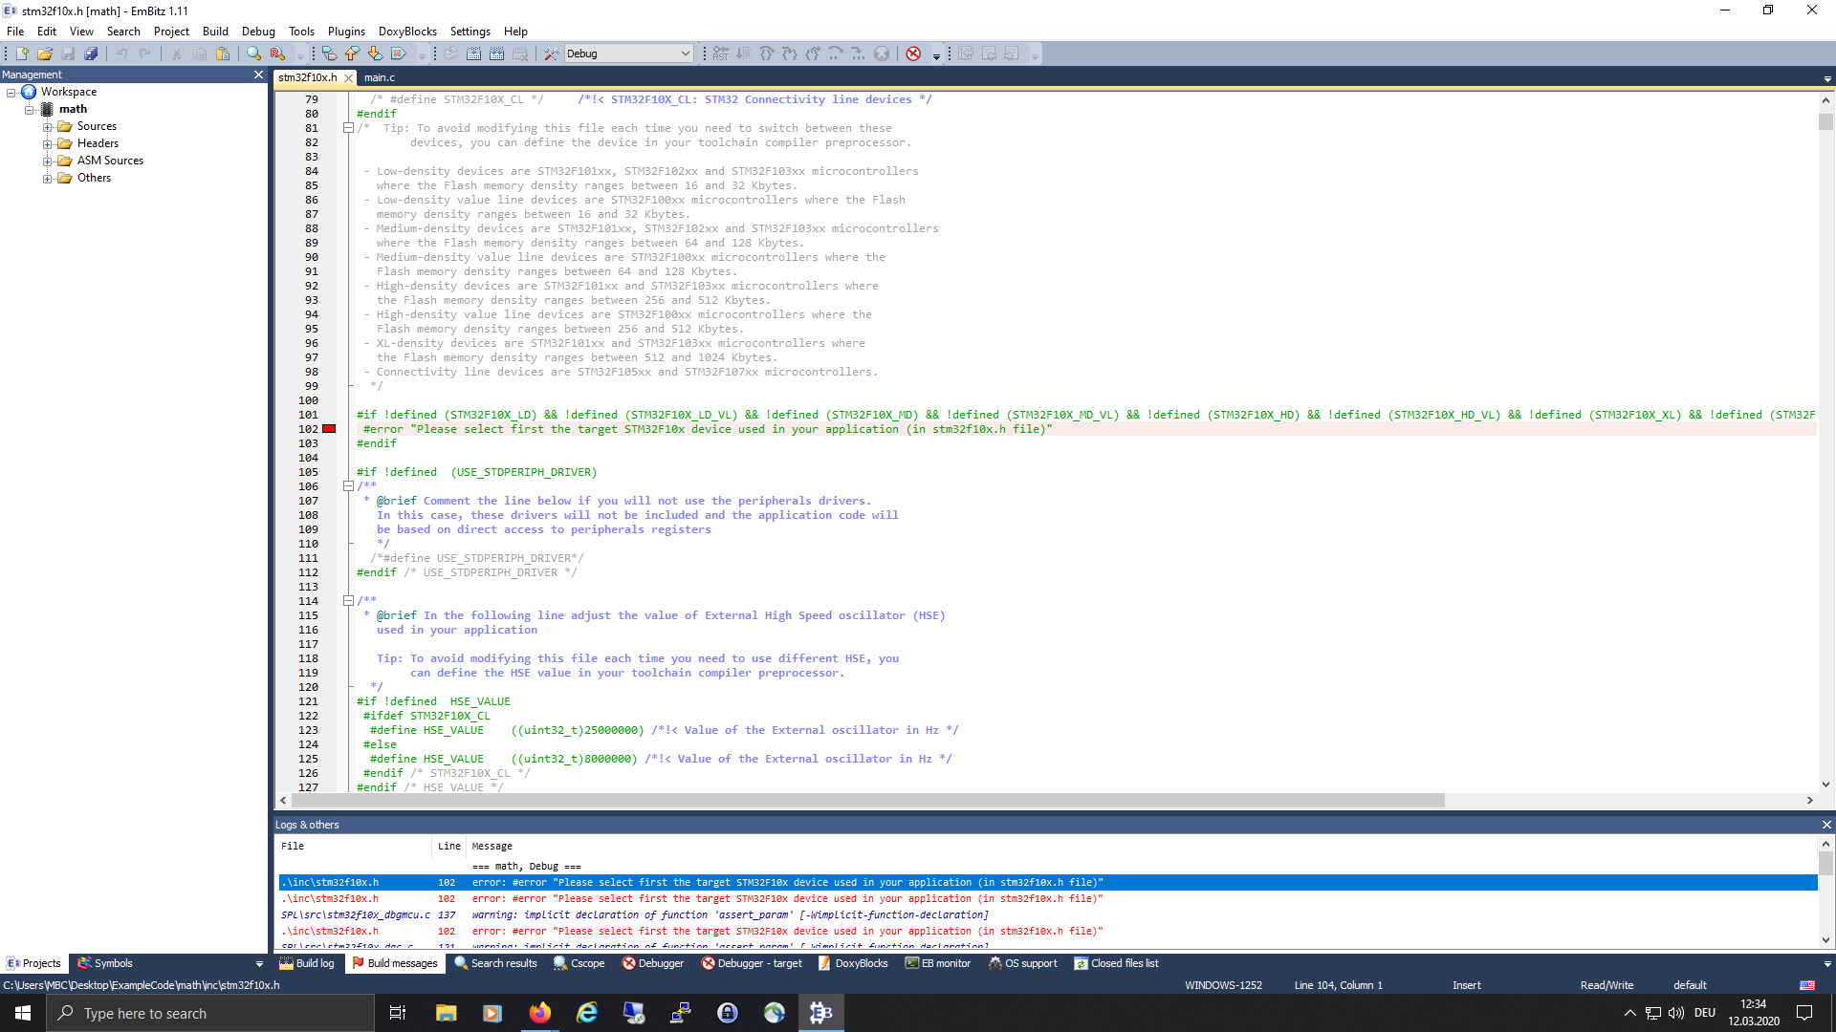
Task: Close the Logs & others panel
Action: [x=1826, y=825]
